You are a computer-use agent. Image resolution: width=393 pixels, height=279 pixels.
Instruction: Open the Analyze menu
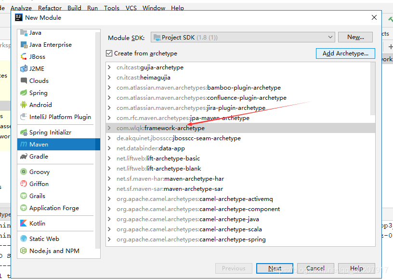pos(21,8)
